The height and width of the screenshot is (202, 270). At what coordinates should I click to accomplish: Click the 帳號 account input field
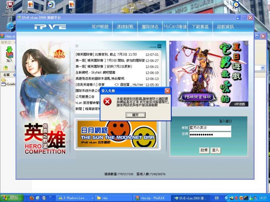point(210,128)
